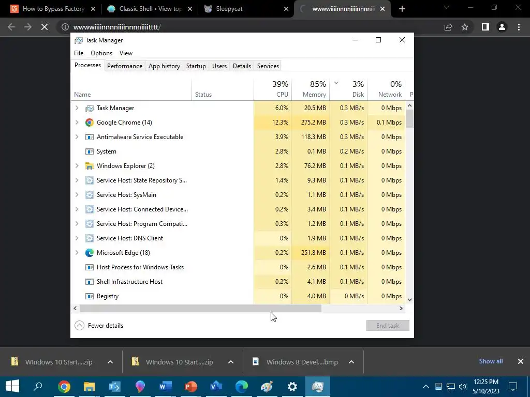Open PowerPoint from the taskbar
The image size is (530, 397).
(190, 387)
